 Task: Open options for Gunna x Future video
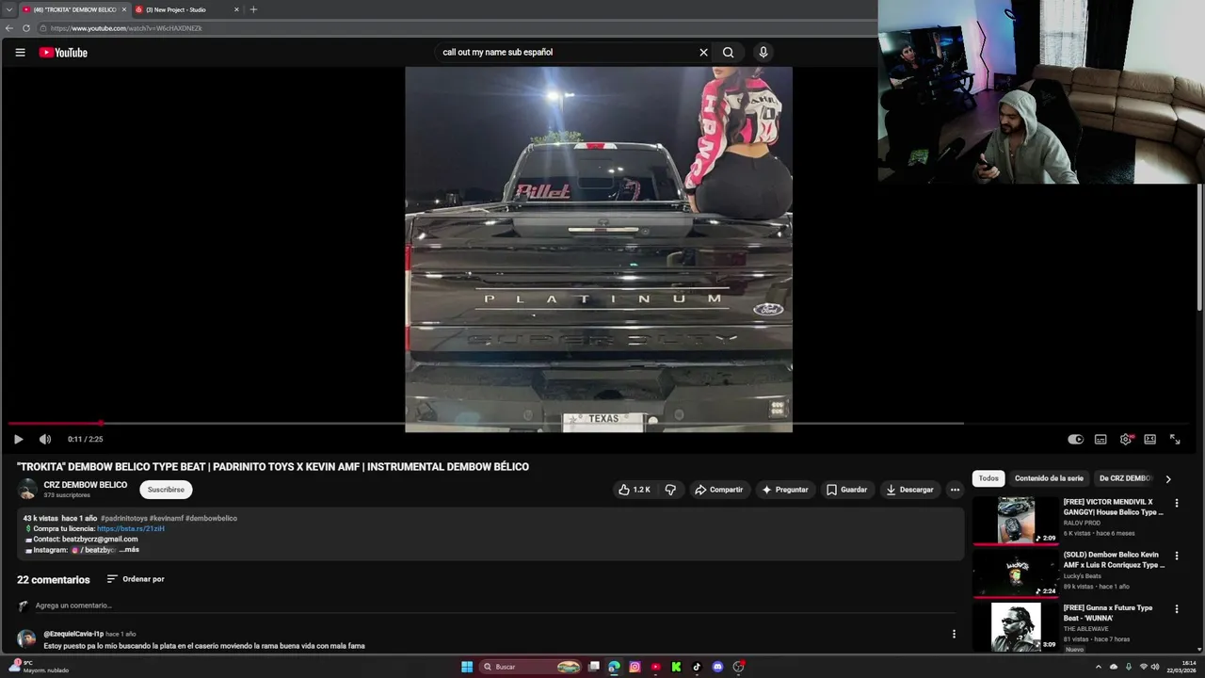pyautogui.click(x=1176, y=609)
